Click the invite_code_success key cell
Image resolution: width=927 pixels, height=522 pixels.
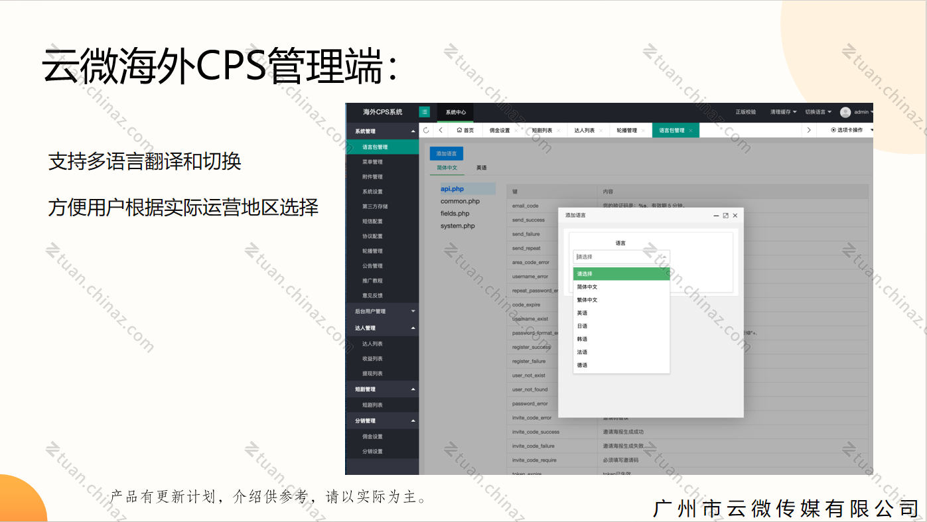pyautogui.click(x=551, y=432)
